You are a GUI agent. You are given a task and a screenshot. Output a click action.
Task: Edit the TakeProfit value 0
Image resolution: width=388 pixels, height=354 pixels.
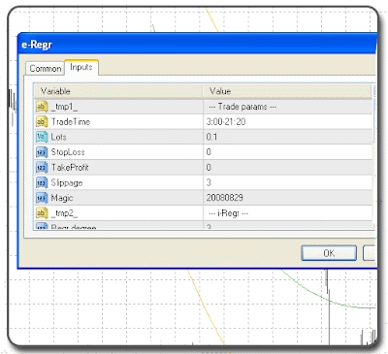point(288,167)
